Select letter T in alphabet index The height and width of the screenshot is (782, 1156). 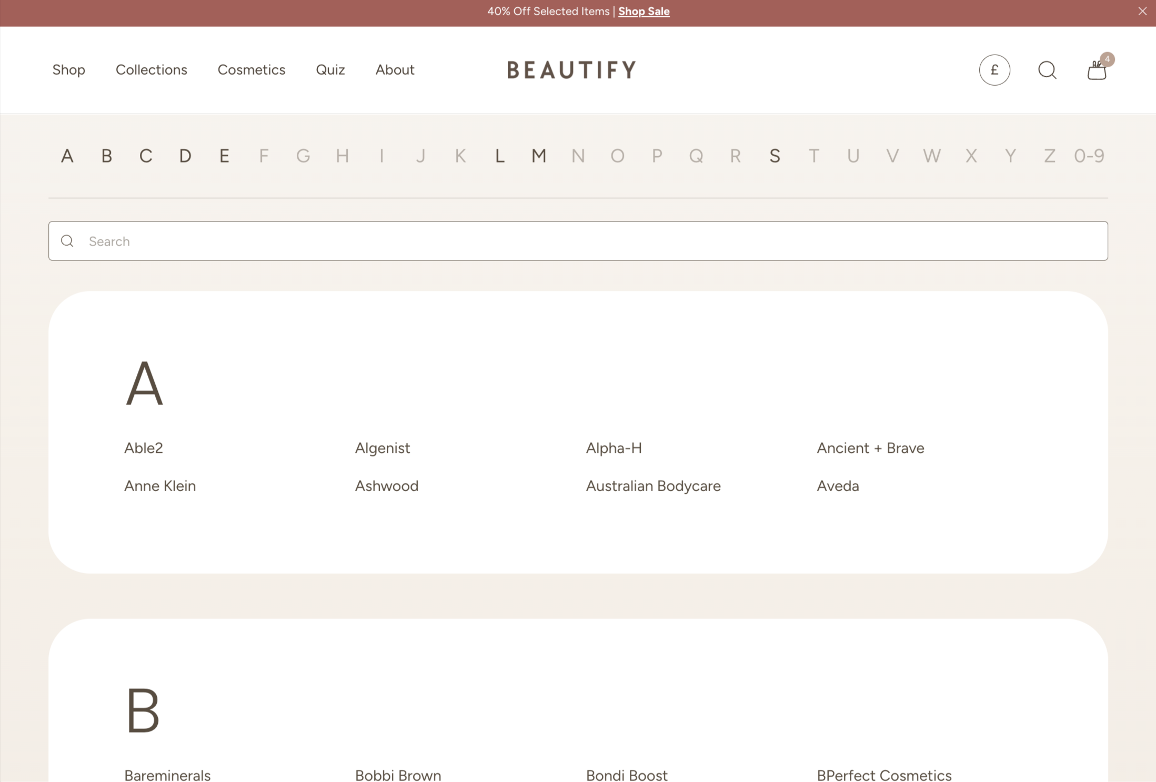click(x=814, y=156)
